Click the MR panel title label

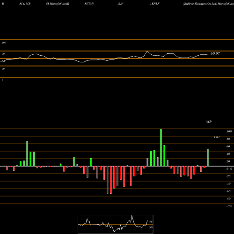[x=209, y=122]
